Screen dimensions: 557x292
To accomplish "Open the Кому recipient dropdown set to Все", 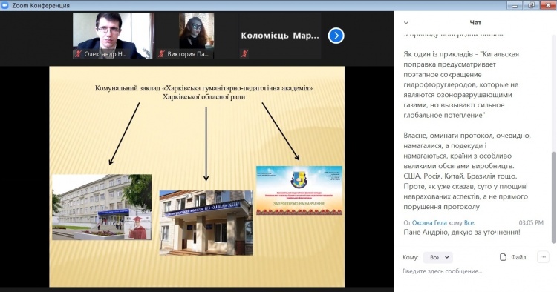I will 438,257.
